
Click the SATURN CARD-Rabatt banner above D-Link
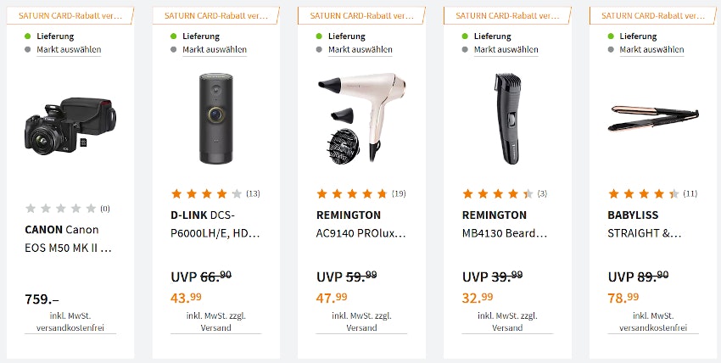tap(215, 16)
